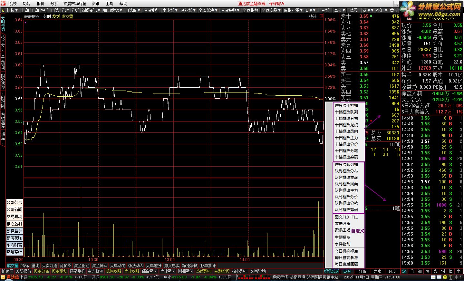Switch to 势 tab in bottom right

435,271
